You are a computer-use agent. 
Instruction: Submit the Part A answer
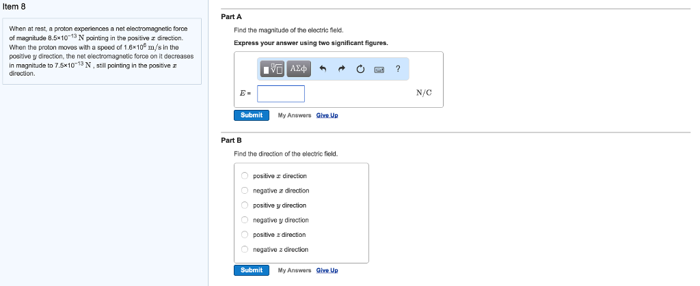pyautogui.click(x=252, y=115)
